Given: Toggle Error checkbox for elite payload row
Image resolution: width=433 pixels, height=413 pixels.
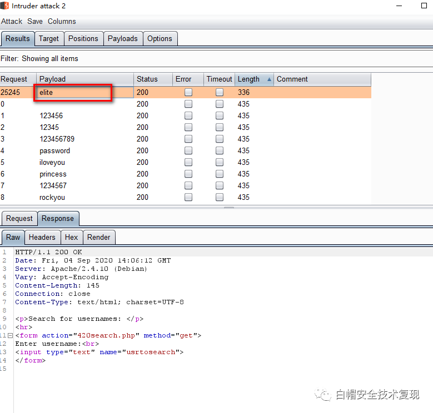Looking at the screenshot, I should tap(188, 93).
